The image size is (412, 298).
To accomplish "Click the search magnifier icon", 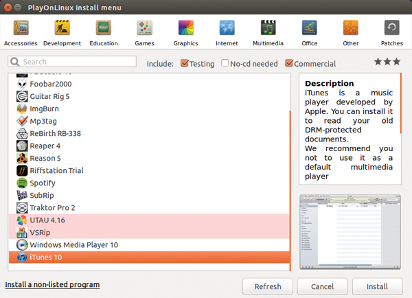I will [x=14, y=62].
